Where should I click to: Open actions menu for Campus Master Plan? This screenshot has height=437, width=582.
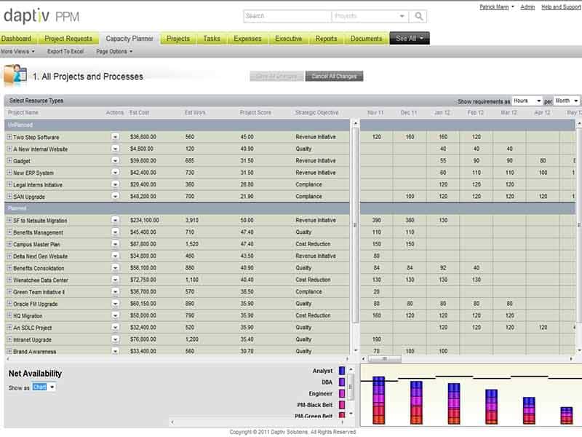pos(115,244)
